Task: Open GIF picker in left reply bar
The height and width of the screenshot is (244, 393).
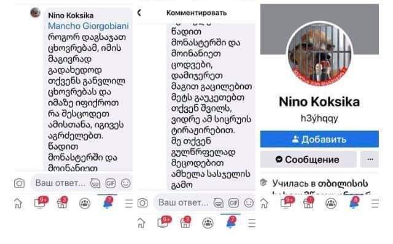Action: tap(111, 183)
